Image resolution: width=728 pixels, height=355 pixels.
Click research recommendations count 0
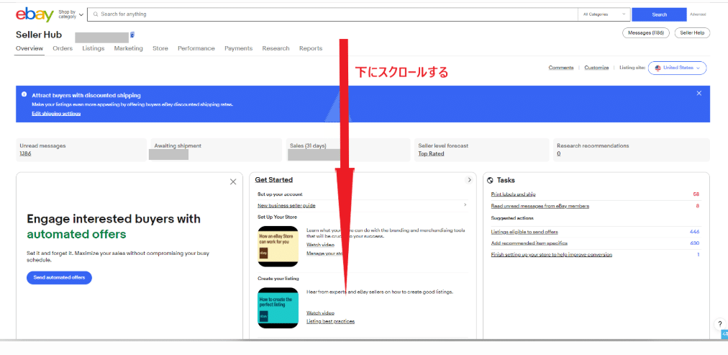pyautogui.click(x=558, y=153)
